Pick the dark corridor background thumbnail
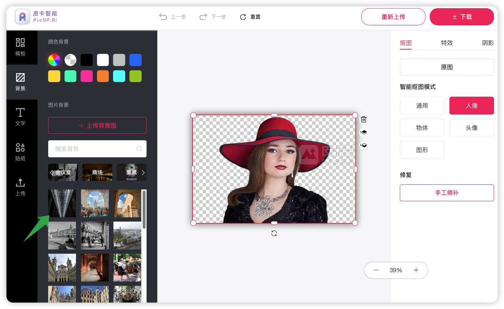The width and height of the screenshot is (504, 309). tap(62, 203)
